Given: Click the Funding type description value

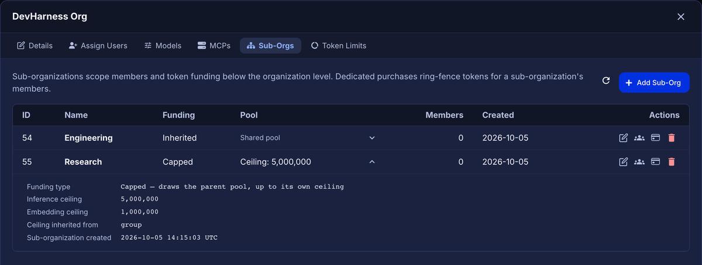Looking at the screenshot, I should [232, 187].
